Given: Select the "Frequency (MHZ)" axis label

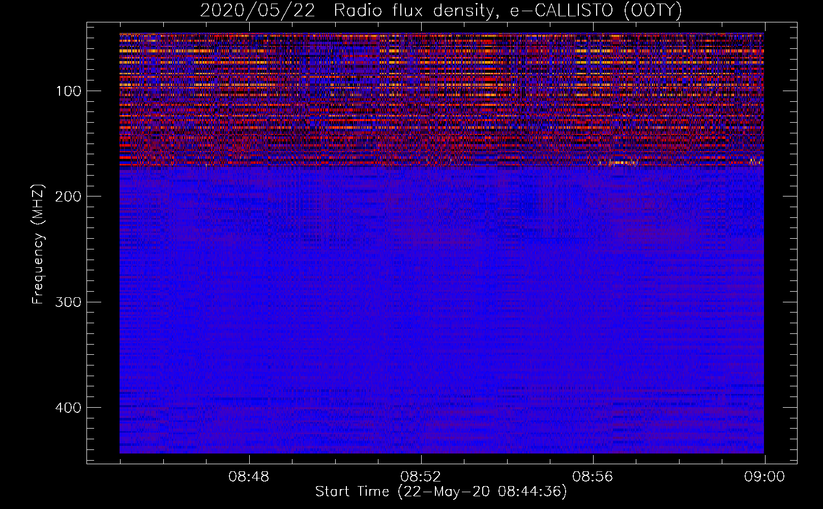Looking at the screenshot, I should (x=38, y=244).
